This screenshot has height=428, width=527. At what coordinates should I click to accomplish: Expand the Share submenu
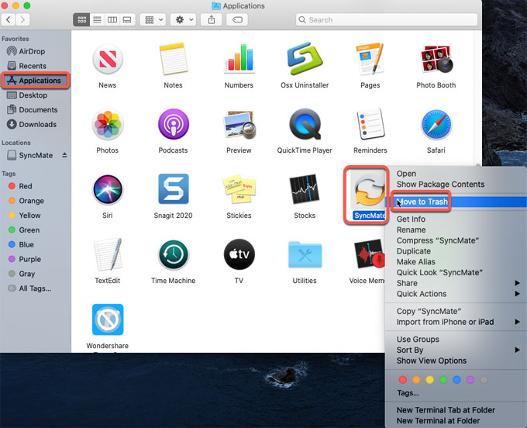click(456, 283)
